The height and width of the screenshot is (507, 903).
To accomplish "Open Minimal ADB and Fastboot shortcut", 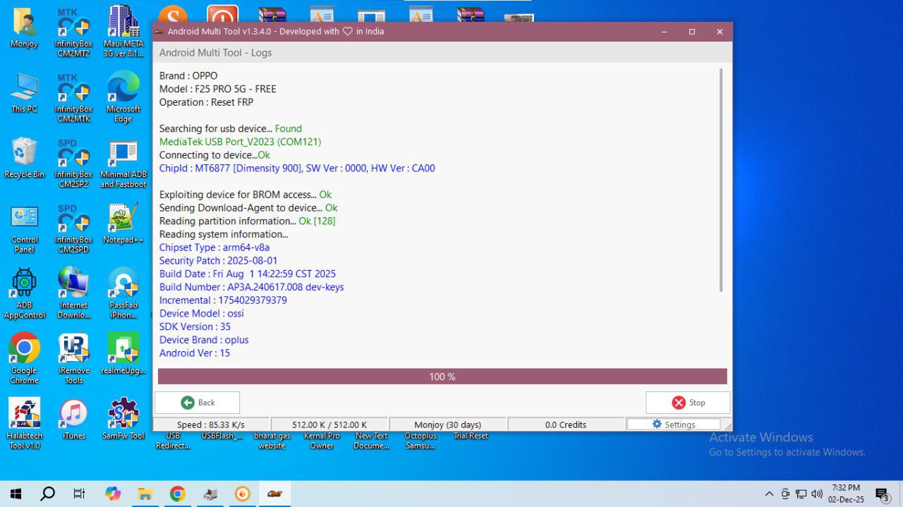I will click(123, 164).
